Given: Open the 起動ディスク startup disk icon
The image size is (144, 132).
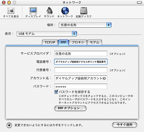Looking at the screenshot, I should pos(84,11).
